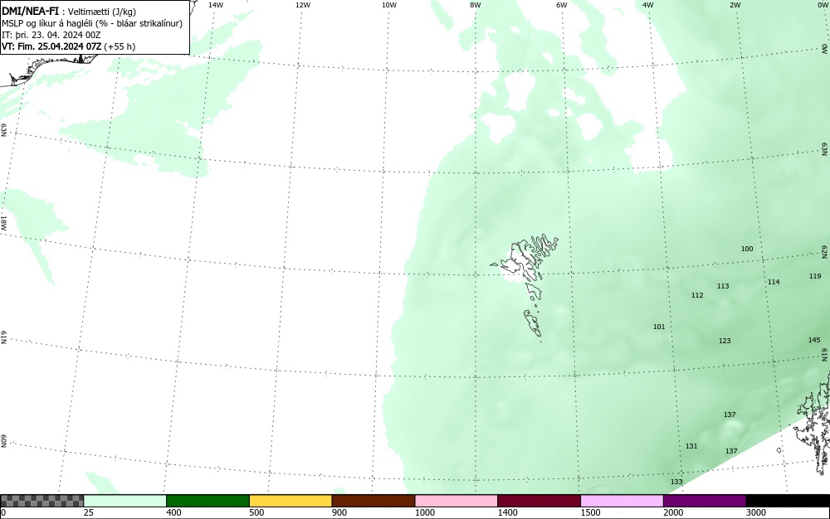The width and height of the screenshot is (830, 519).
Task: Choose the lavender legend swatch at 1500
Action: [622, 501]
